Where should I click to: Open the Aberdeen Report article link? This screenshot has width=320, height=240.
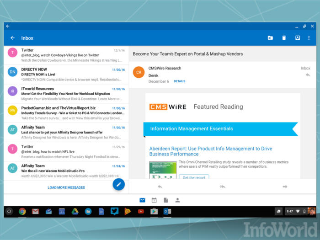[211, 151]
